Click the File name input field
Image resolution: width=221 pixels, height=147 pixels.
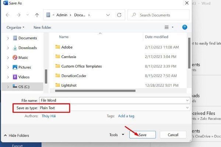pyautogui.click(x=112, y=100)
